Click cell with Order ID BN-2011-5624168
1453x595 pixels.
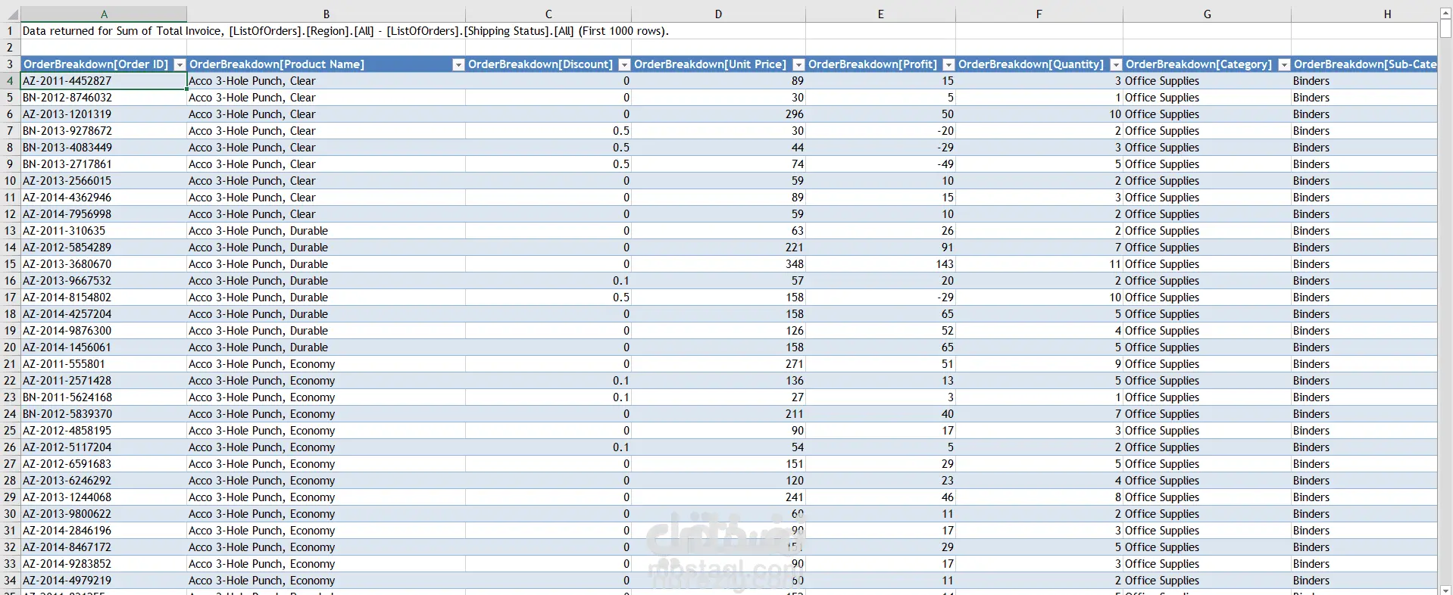[104, 397]
